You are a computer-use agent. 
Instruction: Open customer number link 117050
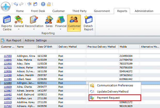tap(7, 56)
